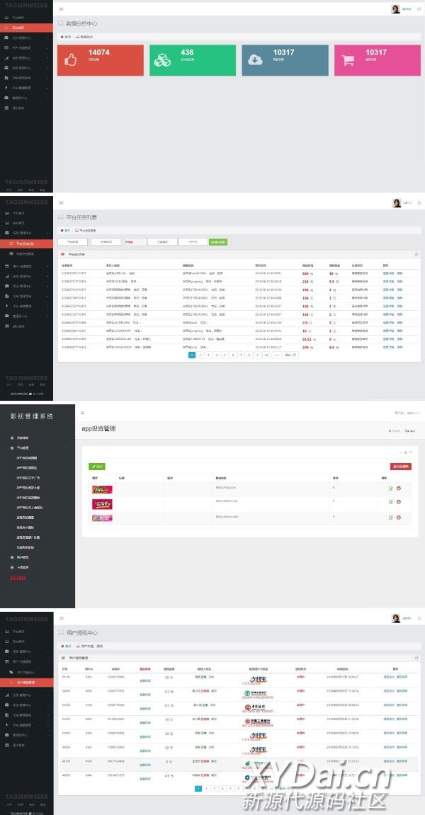Refresh the app设置管理 panel
Screen dimensions: 425x815
click(x=405, y=452)
